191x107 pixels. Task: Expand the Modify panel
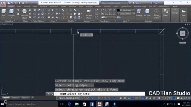(x=72, y=21)
